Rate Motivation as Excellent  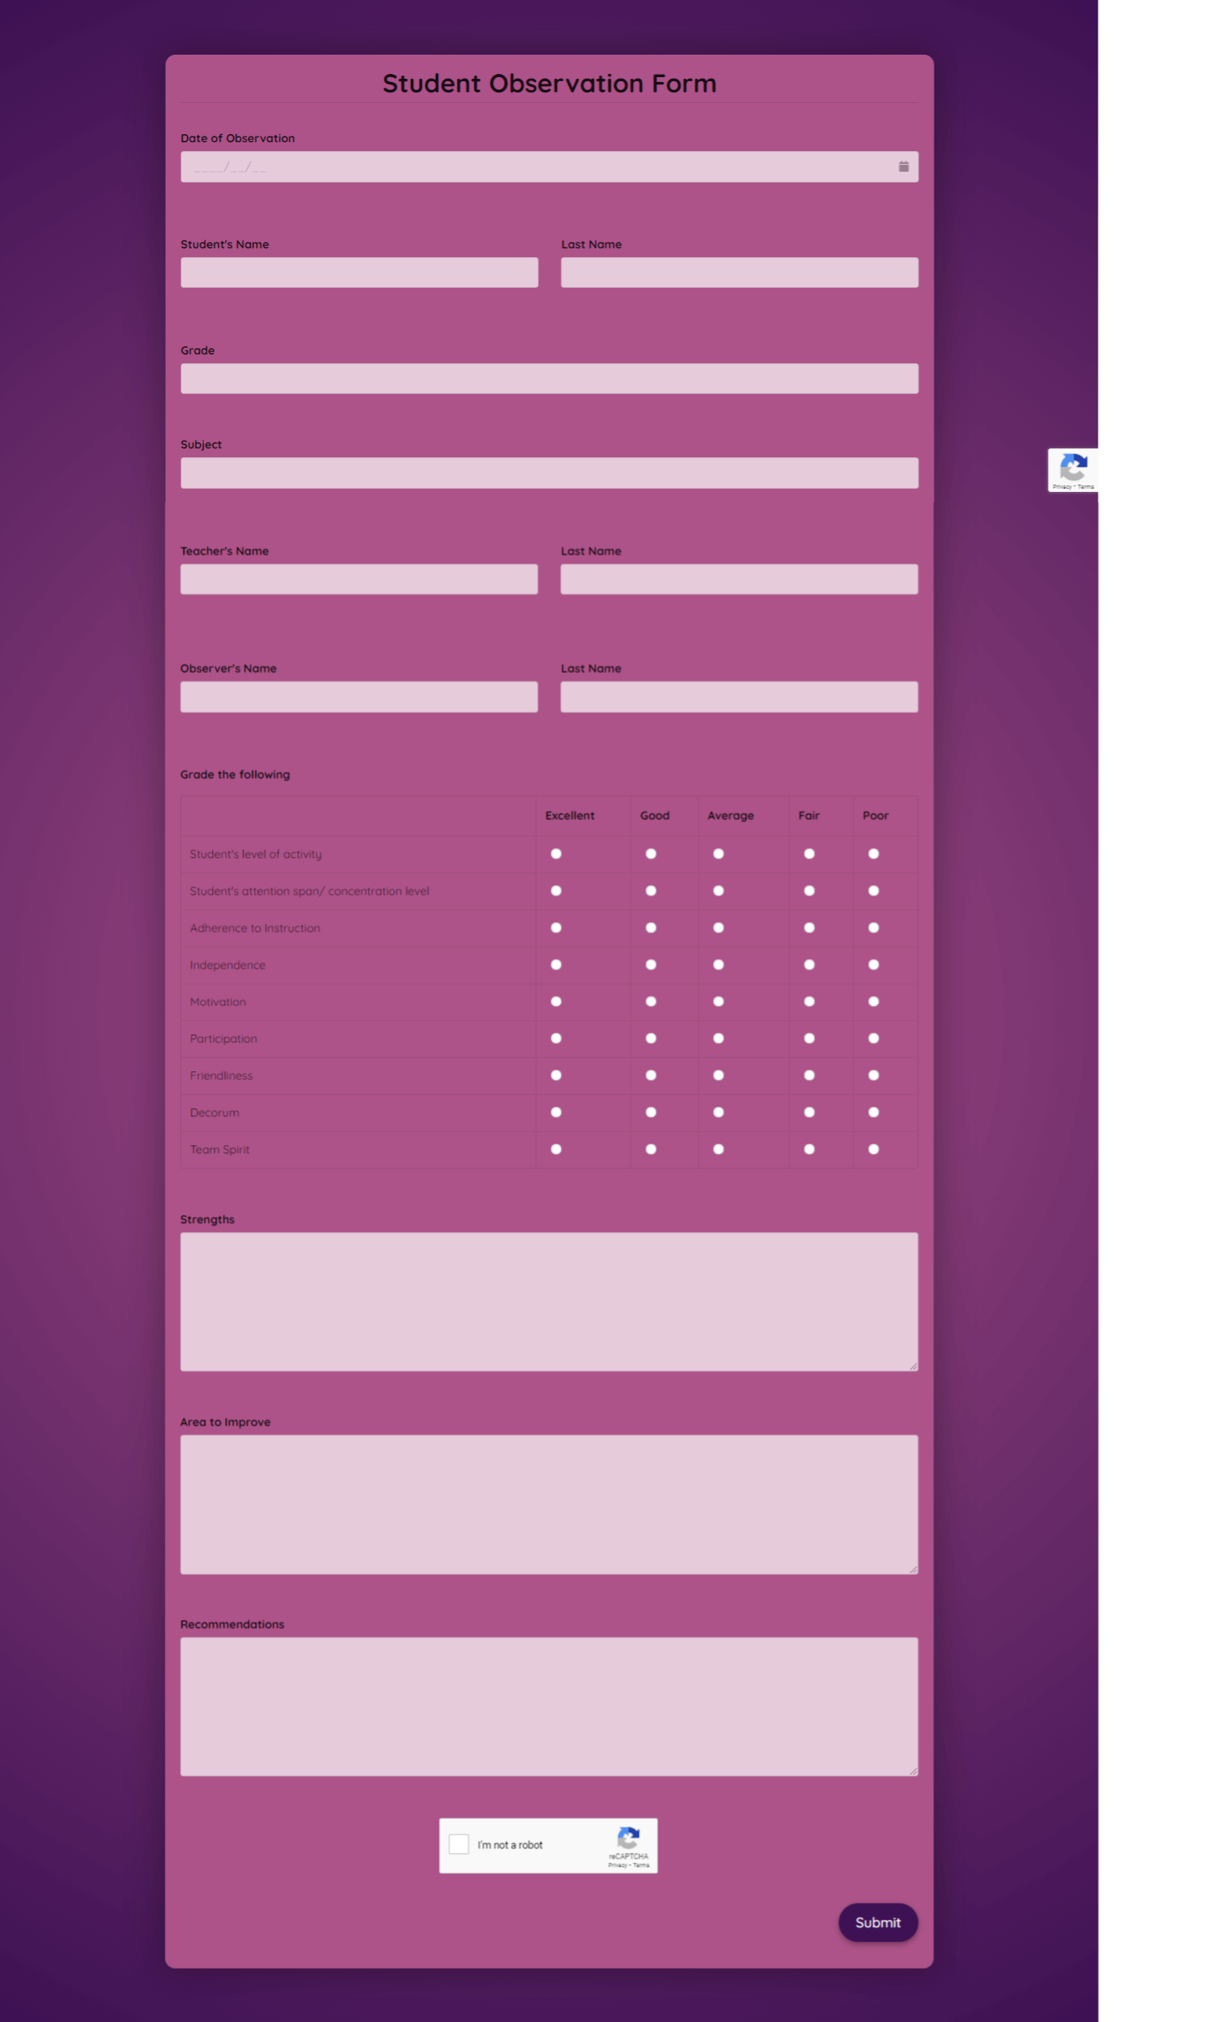556,1002
